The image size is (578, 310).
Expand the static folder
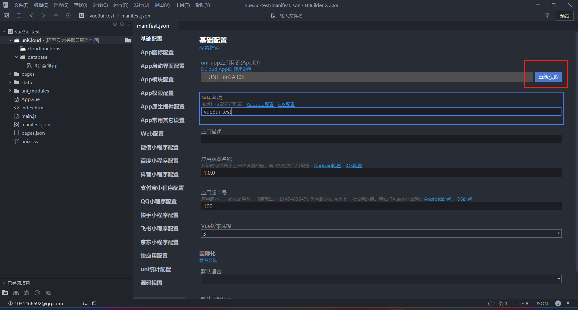tap(10, 82)
